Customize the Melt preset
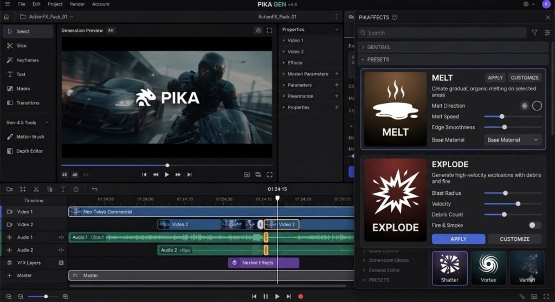 coord(525,78)
